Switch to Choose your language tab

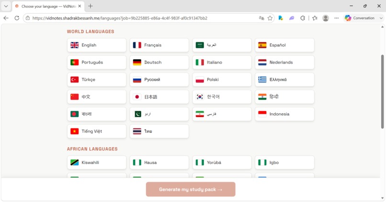point(48,6)
